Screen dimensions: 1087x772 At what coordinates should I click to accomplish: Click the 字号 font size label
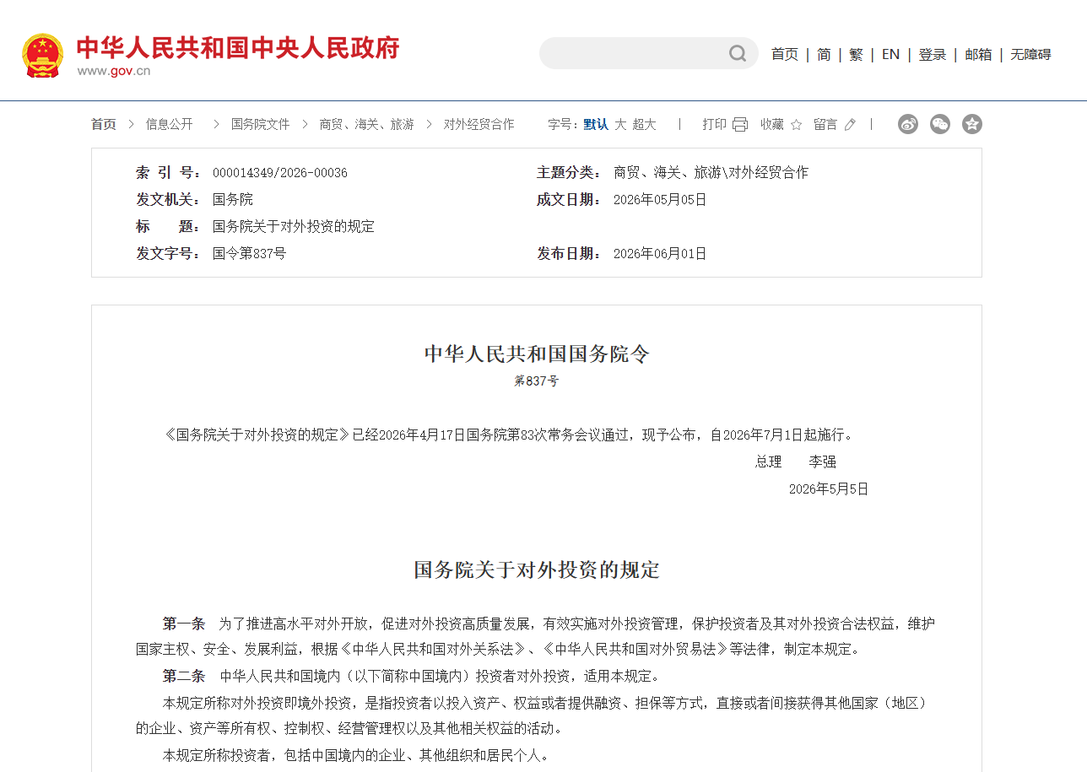(563, 124)
